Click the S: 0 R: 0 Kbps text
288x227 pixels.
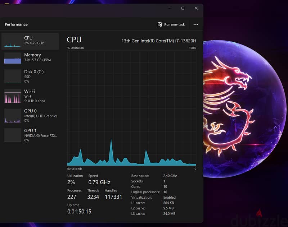pos(35,101)
